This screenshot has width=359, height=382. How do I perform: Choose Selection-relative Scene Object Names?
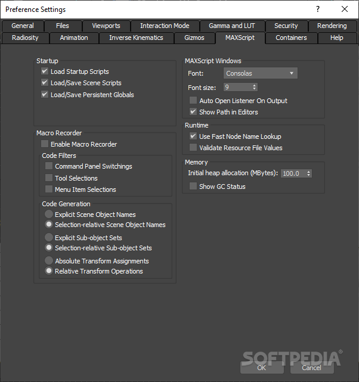coord(49,225)
